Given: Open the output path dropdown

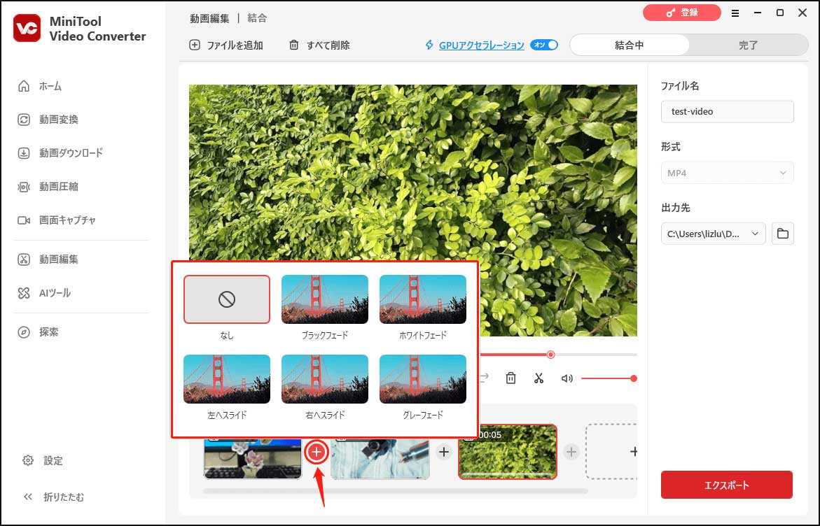Looking at the screenshot, I should point(714,234).
